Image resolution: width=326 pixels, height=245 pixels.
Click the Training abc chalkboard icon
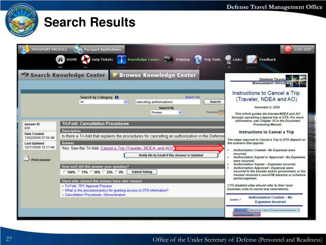[x=168, y=59]
